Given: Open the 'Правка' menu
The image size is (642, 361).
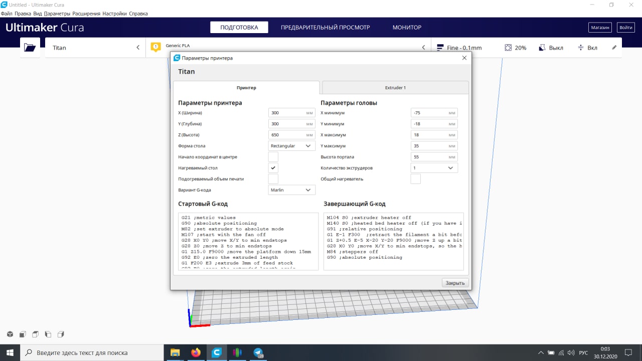Looking at the screenshot, I should 23,14.
